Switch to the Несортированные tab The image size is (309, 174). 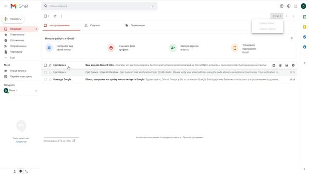[x=61, y=26]
